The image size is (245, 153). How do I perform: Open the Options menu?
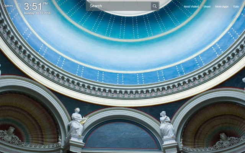click(8, 6)
